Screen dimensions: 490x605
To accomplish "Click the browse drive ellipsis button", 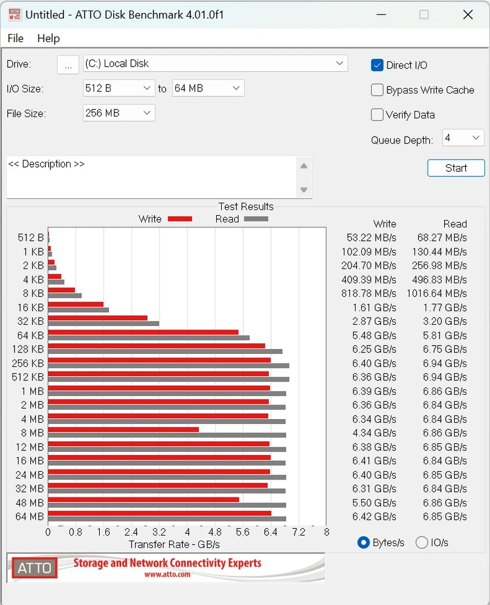I will point(68,65).
